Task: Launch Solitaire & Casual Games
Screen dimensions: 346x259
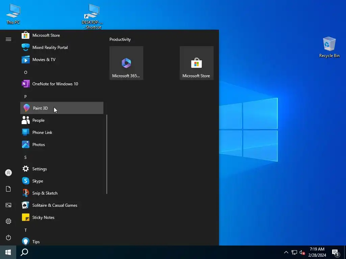Action: tap(62, 205)
